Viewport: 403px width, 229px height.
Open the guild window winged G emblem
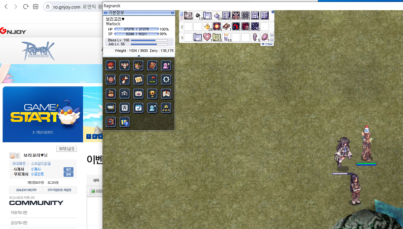[x=111, y=80]
